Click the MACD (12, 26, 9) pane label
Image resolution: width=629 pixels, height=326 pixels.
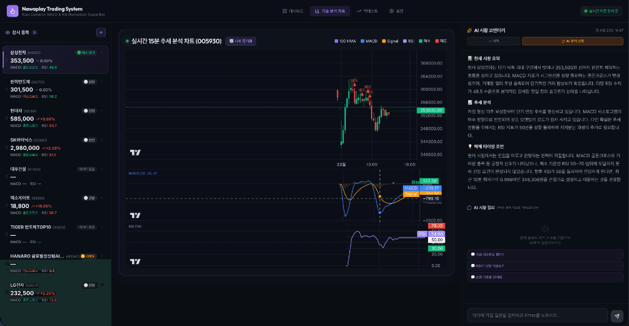143,173
